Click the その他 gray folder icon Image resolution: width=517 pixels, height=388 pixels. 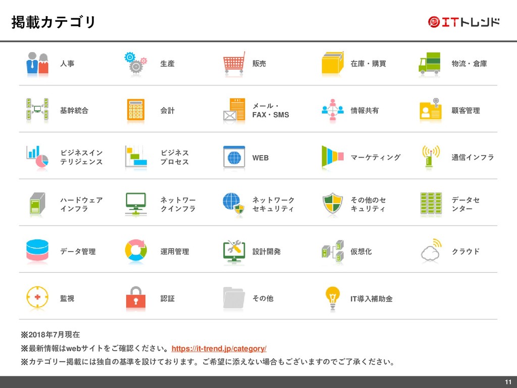(x=234, y=298)
